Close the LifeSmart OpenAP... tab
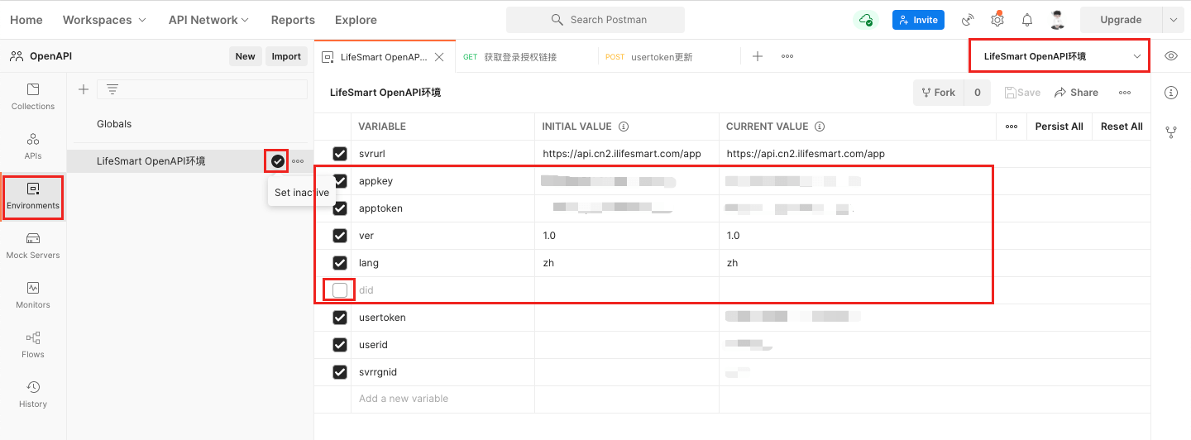 439,57
